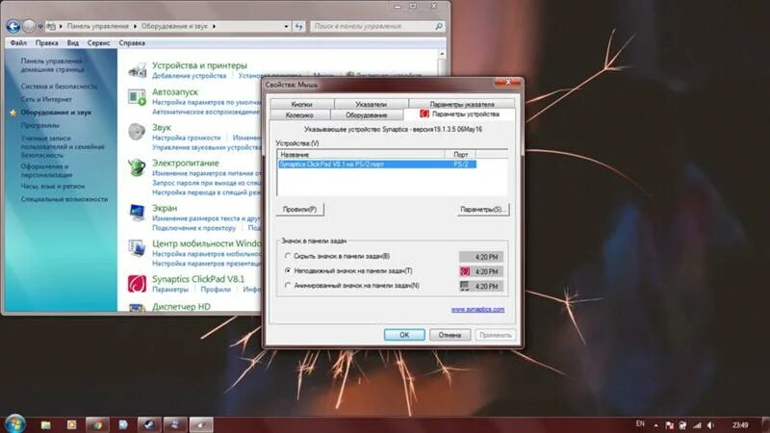Open the Справка menu

[x=132, y=42]
